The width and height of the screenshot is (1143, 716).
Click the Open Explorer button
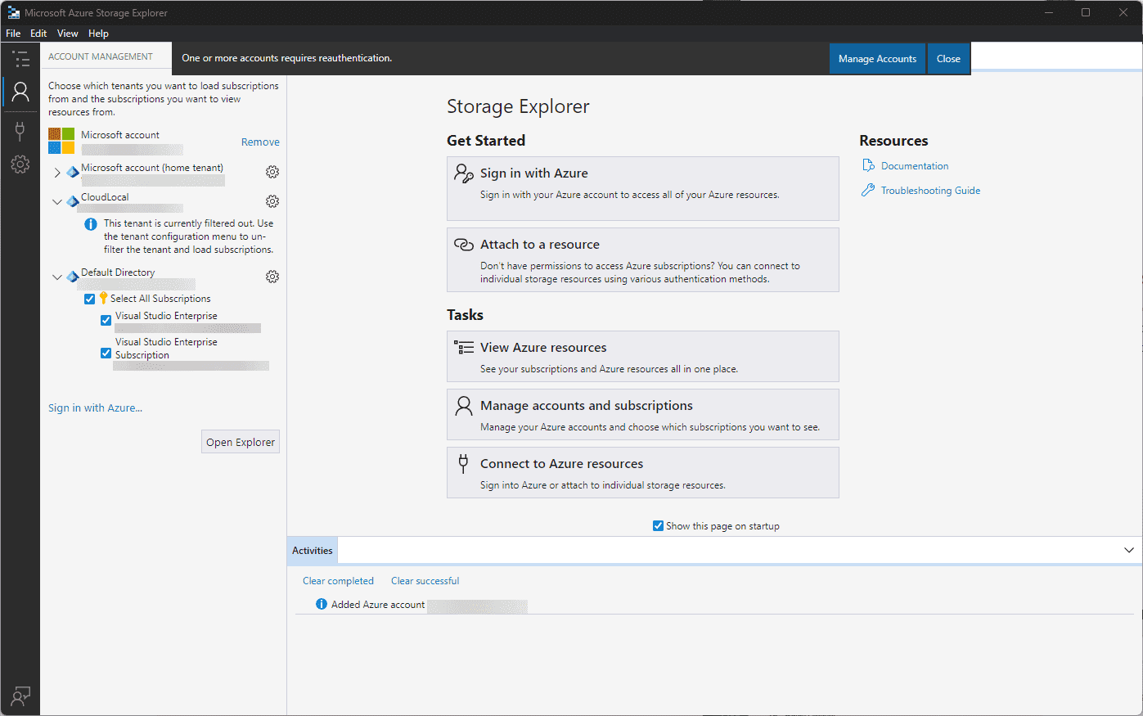(241, 442)
